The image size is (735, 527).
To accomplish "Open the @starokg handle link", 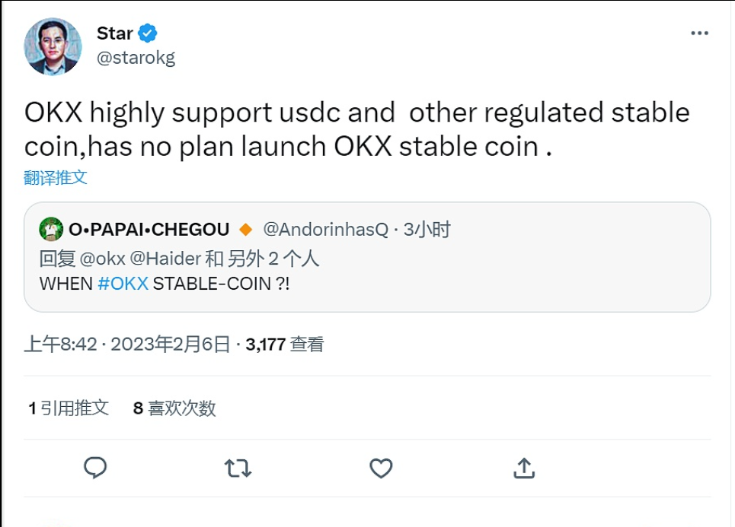I will 136,59.
